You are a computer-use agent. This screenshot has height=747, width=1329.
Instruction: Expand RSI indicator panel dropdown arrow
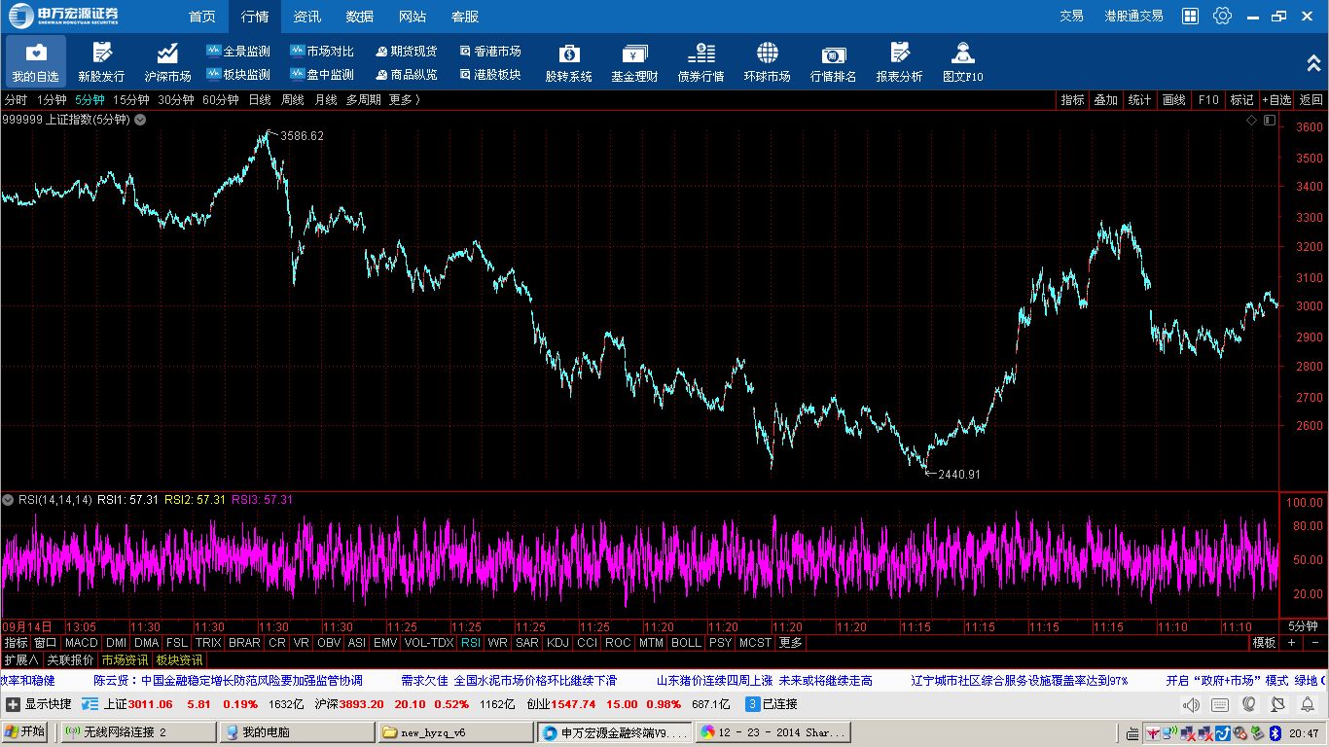[x=8, y=499]
